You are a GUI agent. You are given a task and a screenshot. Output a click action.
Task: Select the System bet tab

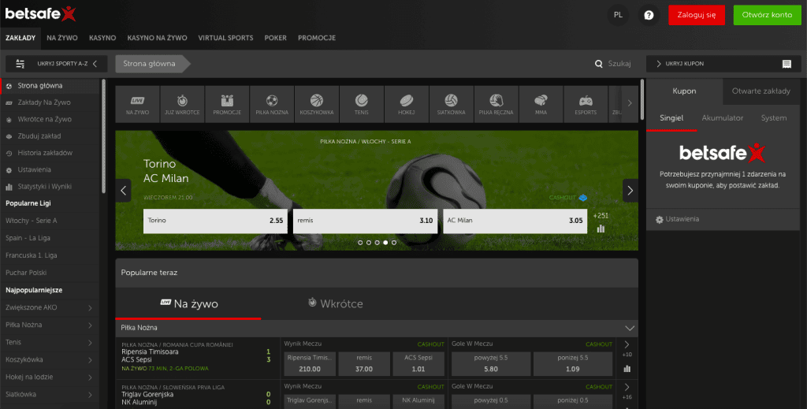pos(774,117)
